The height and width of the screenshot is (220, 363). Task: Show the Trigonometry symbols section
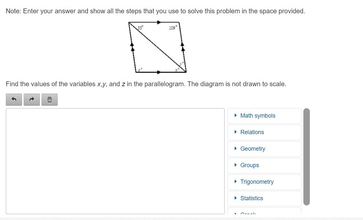(x=257, y=182)
